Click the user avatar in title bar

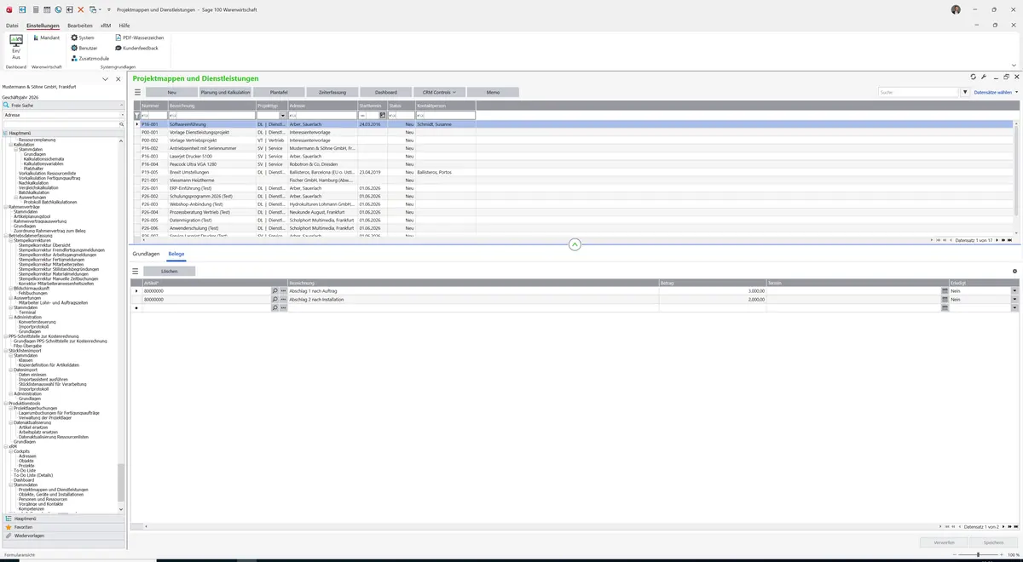coord(956,9)
